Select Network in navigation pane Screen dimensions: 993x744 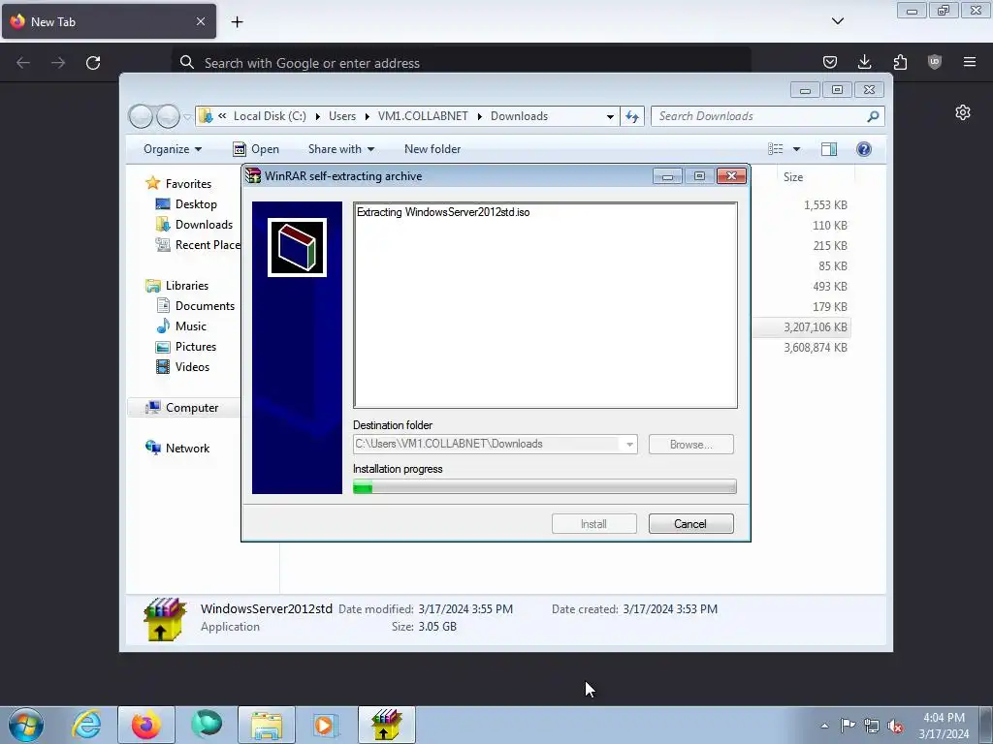click(x=187, y=449)
